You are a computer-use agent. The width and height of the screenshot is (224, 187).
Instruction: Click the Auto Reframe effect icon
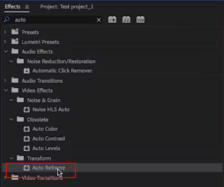coord(27,168)
